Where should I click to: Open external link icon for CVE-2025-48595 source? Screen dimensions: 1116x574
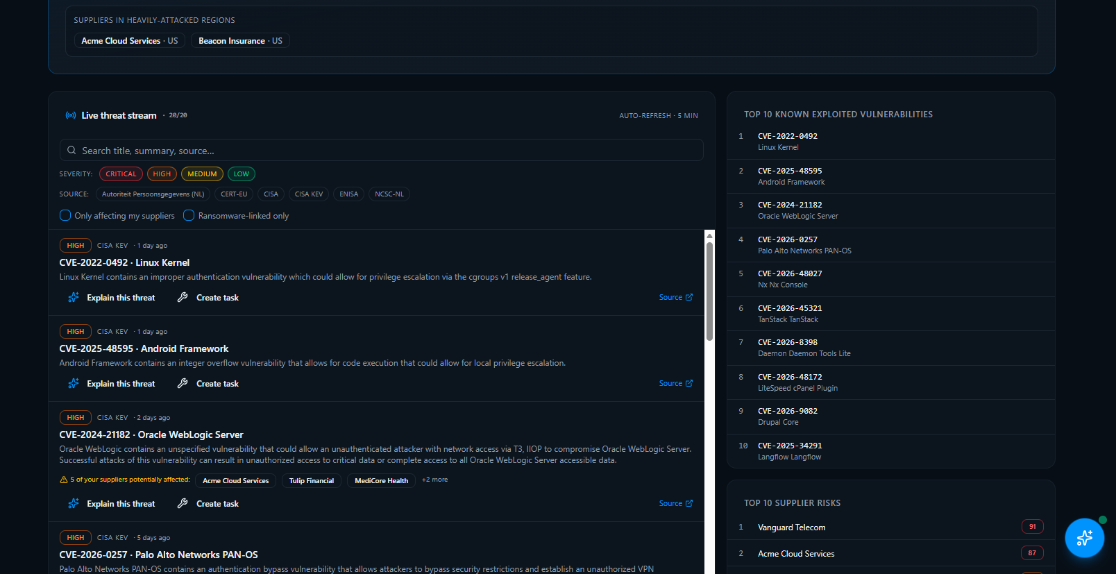[689, 383]
